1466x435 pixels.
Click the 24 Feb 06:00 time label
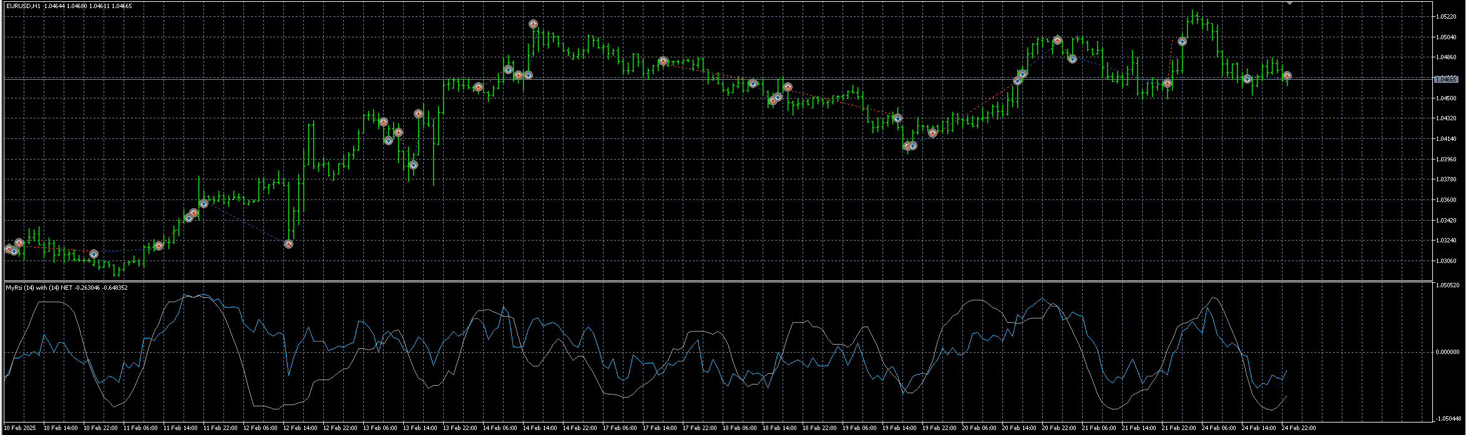tap(1219, 428)
